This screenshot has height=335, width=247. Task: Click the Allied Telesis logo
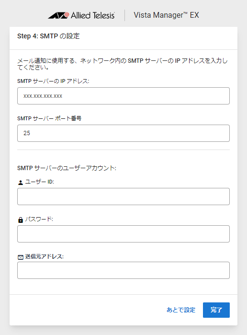[x=81, y=15]
